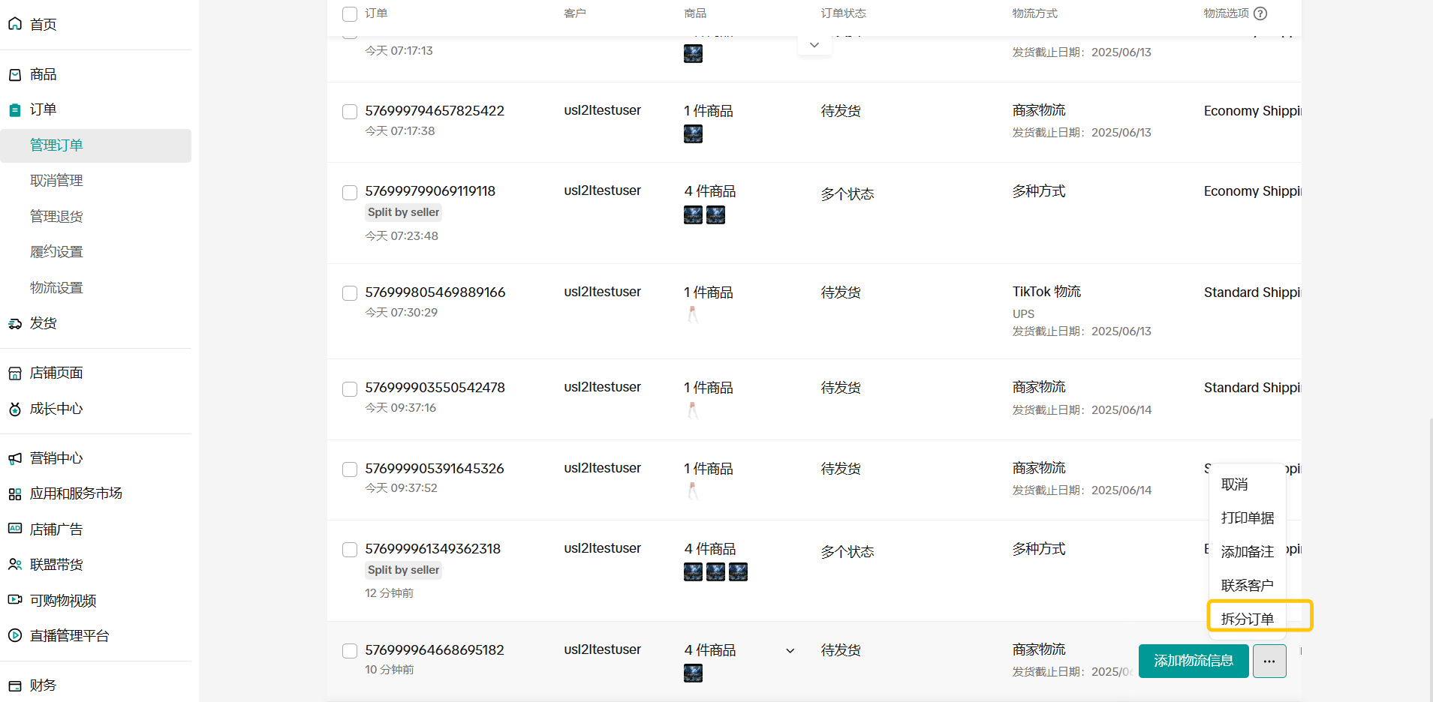
Task: Click the help icon beside 物流选项
Action: click(x=1260, y=13)
